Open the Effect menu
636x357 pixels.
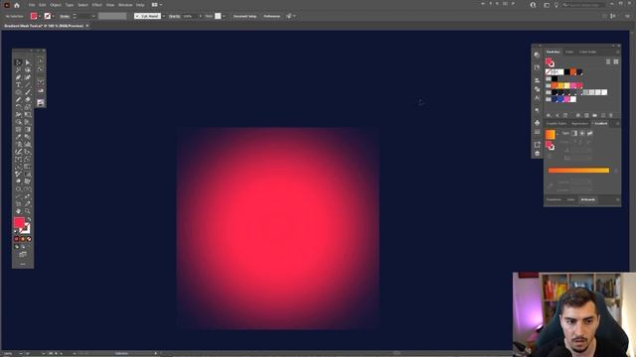(x=97, y=5)
